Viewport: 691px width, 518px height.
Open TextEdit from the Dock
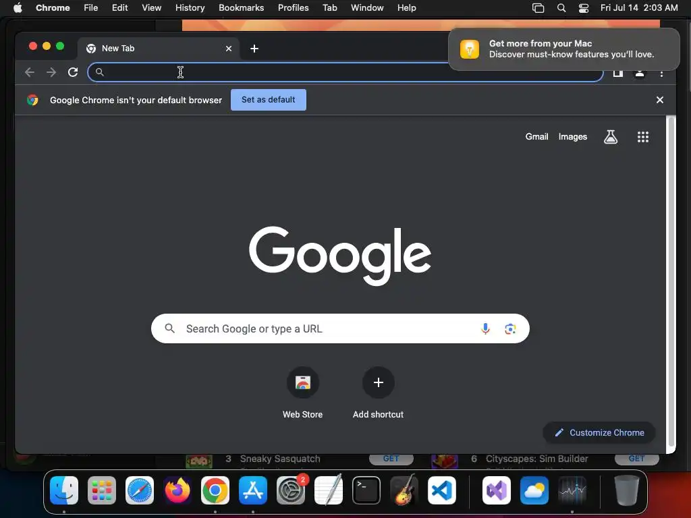click(329, 490)
